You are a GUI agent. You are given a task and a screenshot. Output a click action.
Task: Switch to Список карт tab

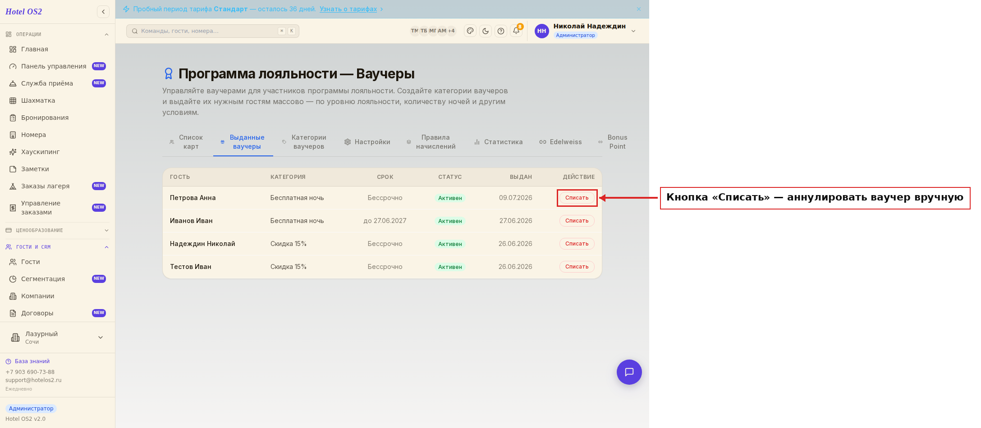click(x=186, y=142)
